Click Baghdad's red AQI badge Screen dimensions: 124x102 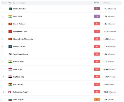pyautogui.click(x=97, y=77)
